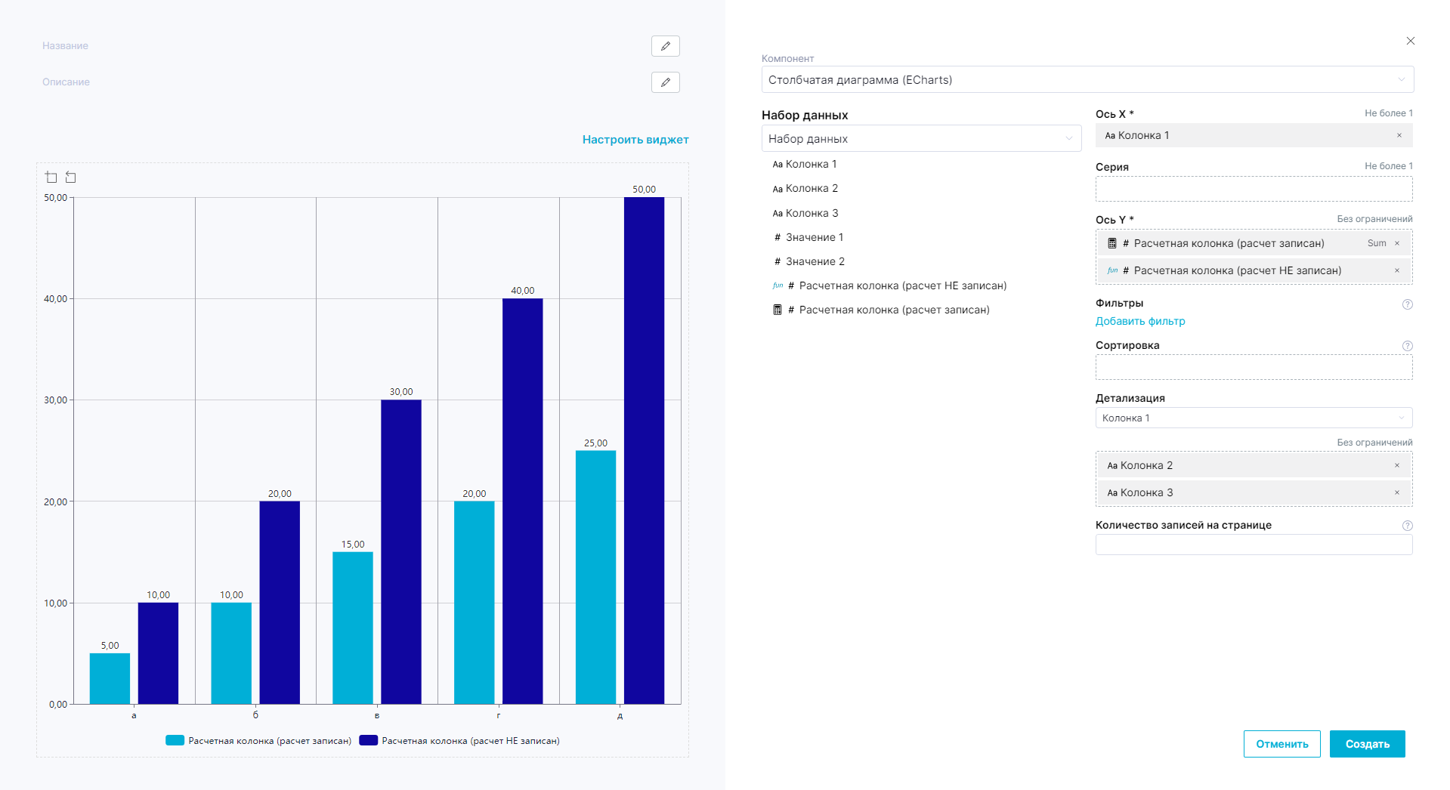Click the Добавить фильтр link
1450x790 pixels.
coord(1139,322)
